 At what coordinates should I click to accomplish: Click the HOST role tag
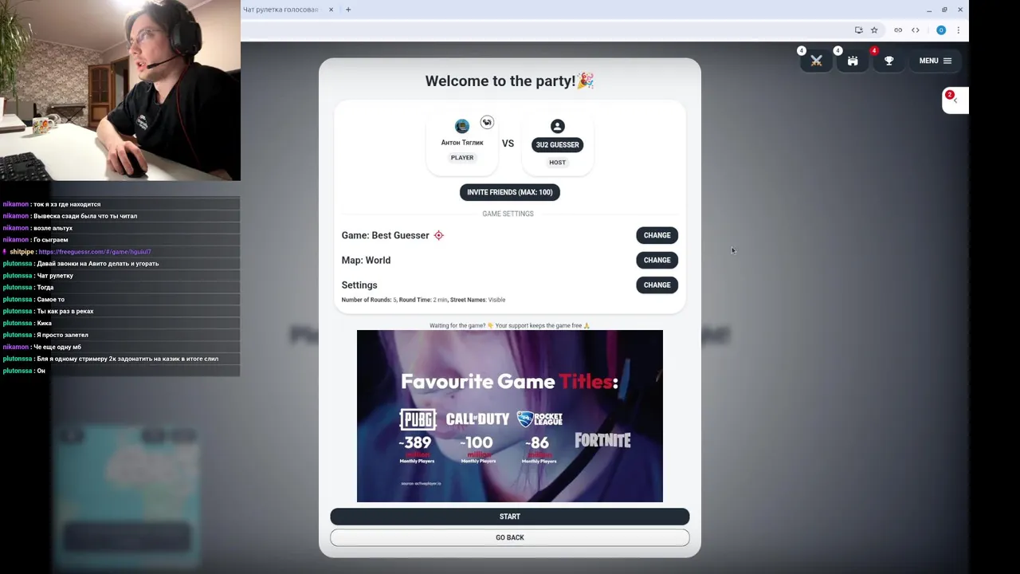(557, 163)
